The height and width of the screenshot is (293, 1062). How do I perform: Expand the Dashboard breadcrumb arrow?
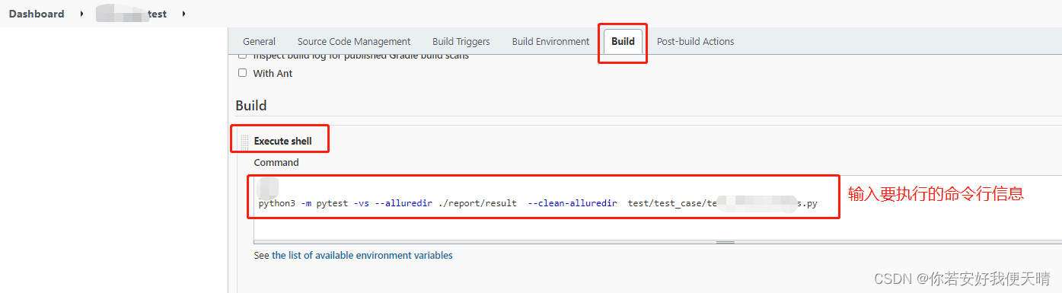[x=81, y=14]
